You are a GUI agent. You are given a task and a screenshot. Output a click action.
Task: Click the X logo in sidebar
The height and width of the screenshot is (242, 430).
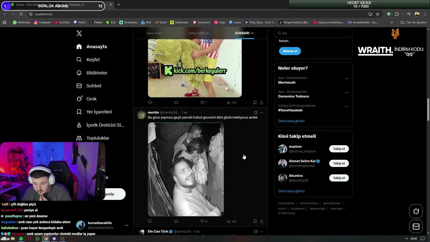coord(79,33)
